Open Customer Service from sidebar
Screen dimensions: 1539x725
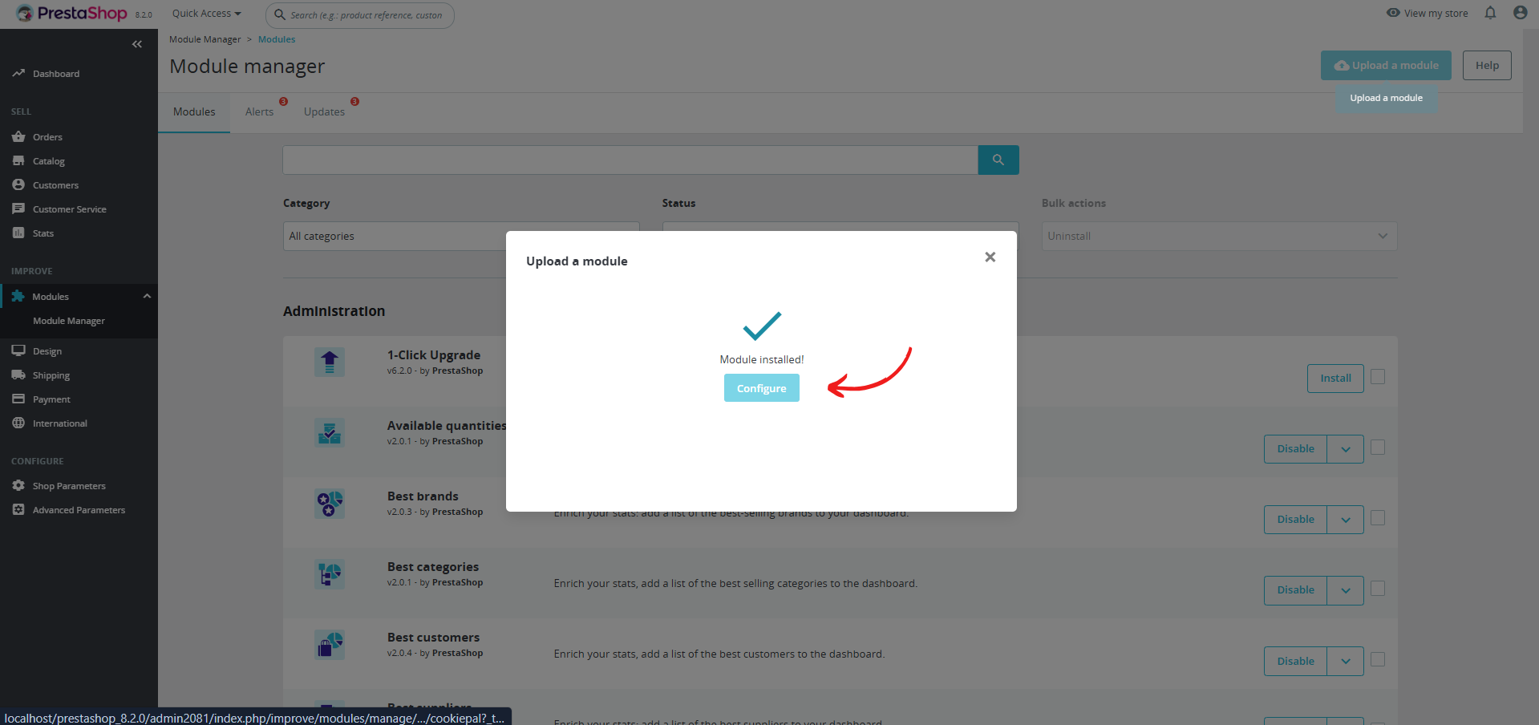coord(69,209)
